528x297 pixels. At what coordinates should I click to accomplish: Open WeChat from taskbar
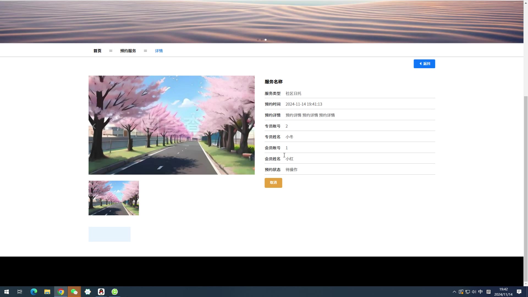pyautogui.click(x=74, y=292)
